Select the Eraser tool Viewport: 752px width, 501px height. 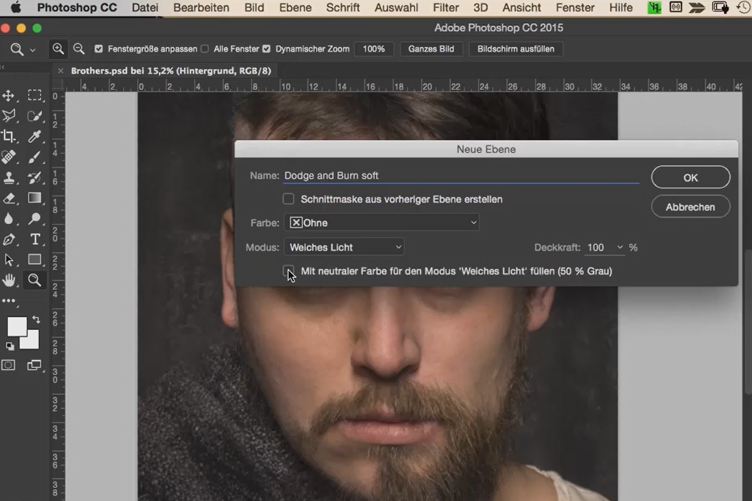(9, 199)
